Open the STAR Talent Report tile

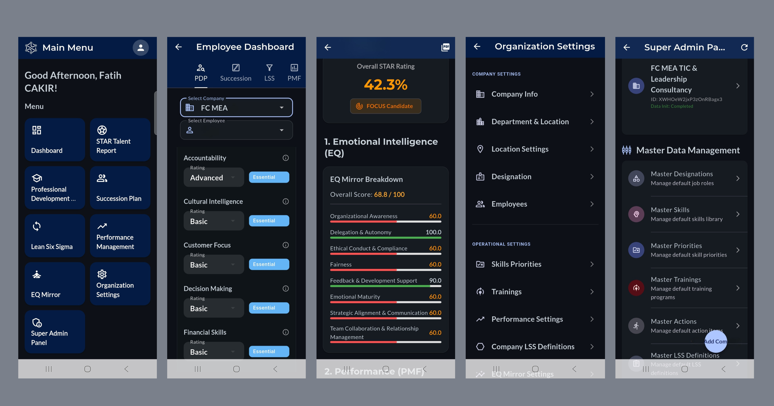pyautogui.click(x=120, y=140)
